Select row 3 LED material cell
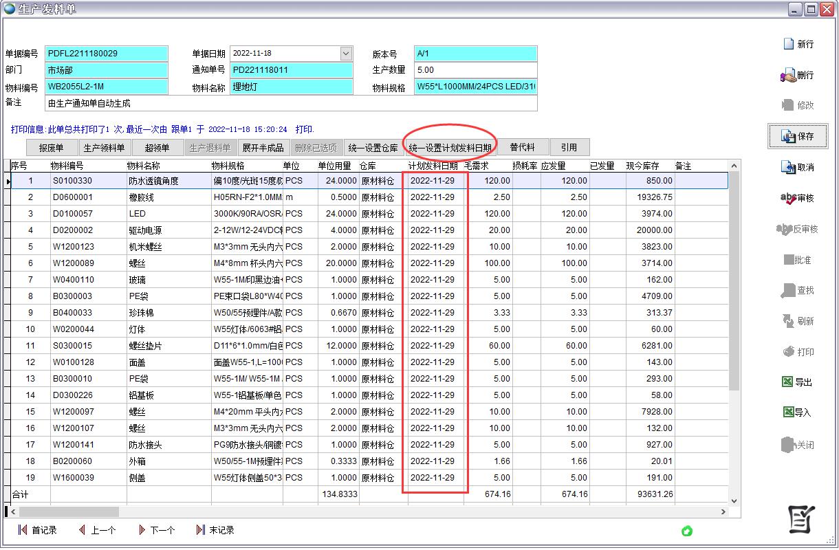Viewport: 839px width, 550px height. pyautogui.click(x=168, y=214)
